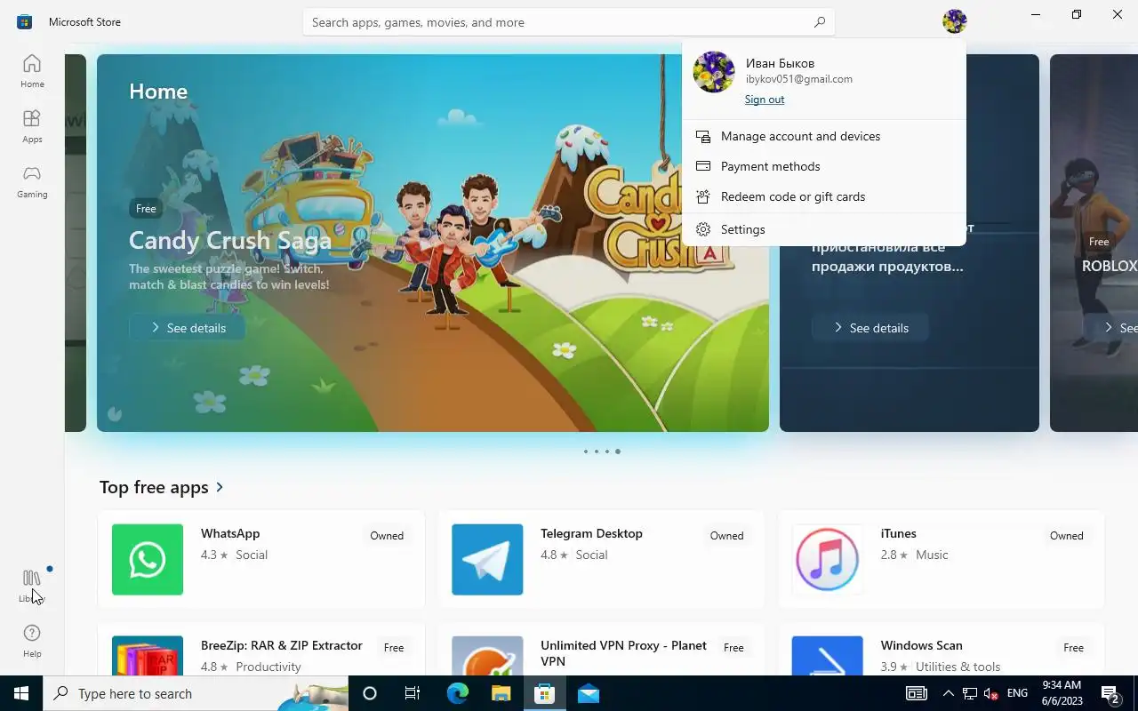Open Unlimited VPN Proxy app icon
1138x711 pixels.
click(x=487, y=656)
